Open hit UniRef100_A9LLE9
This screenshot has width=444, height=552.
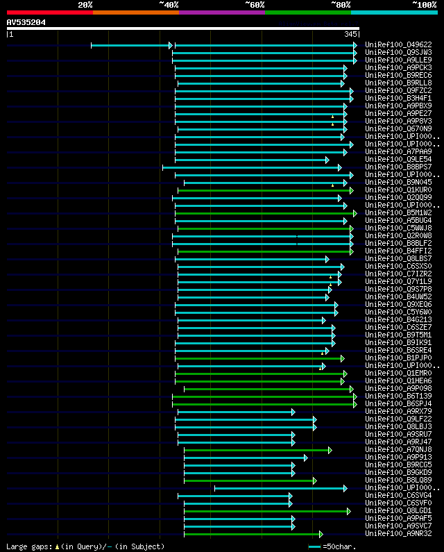pyautogui.click(x=398, y=60)
